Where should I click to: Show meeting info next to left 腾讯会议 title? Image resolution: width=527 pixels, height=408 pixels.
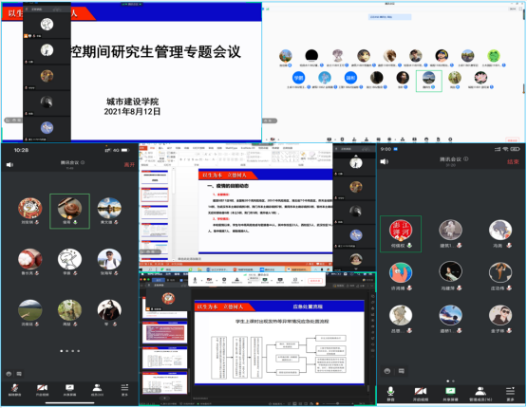pos(83,162)
